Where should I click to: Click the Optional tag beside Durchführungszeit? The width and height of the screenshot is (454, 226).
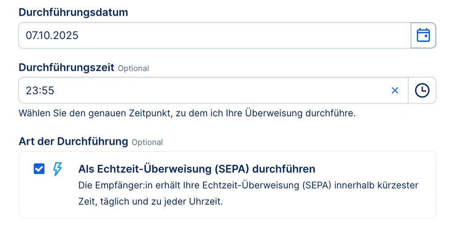pyautogui.click(x=133, y=68)
